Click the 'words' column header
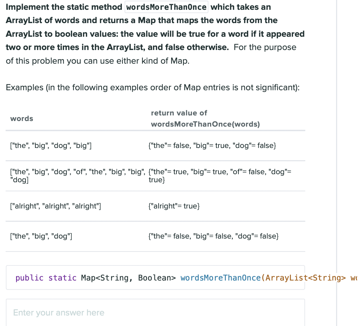 click(x=22, y=119)
